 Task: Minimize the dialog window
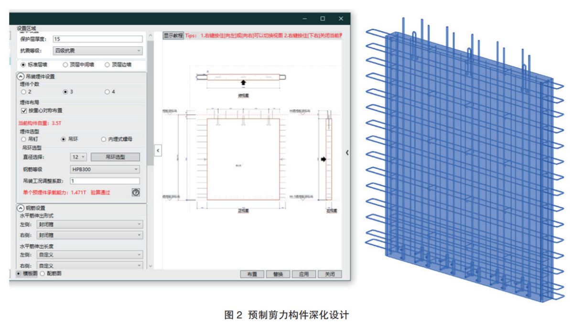[x=304, y=19]
